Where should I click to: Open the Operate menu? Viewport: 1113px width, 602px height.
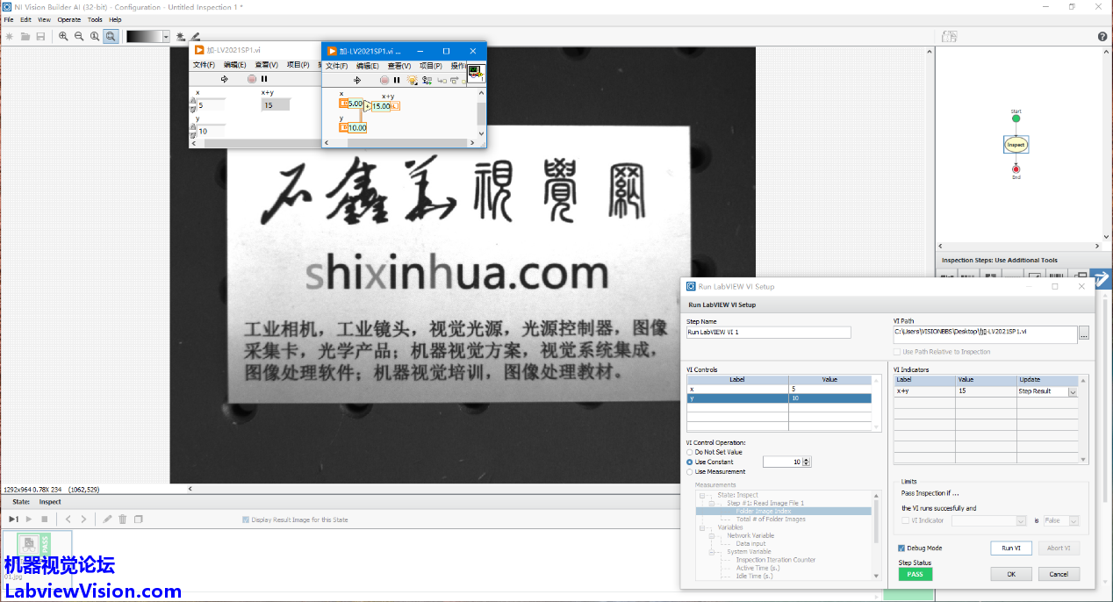pos(69,19)
